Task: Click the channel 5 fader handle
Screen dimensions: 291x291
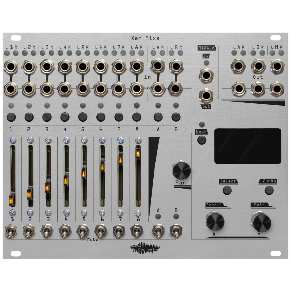Action: pyautogui.click(x=84, y=174)
